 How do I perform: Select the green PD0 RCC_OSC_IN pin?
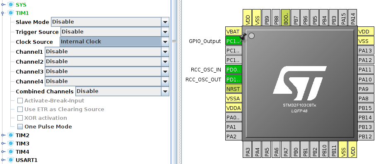pyautogui.click(x=234, y=70)
